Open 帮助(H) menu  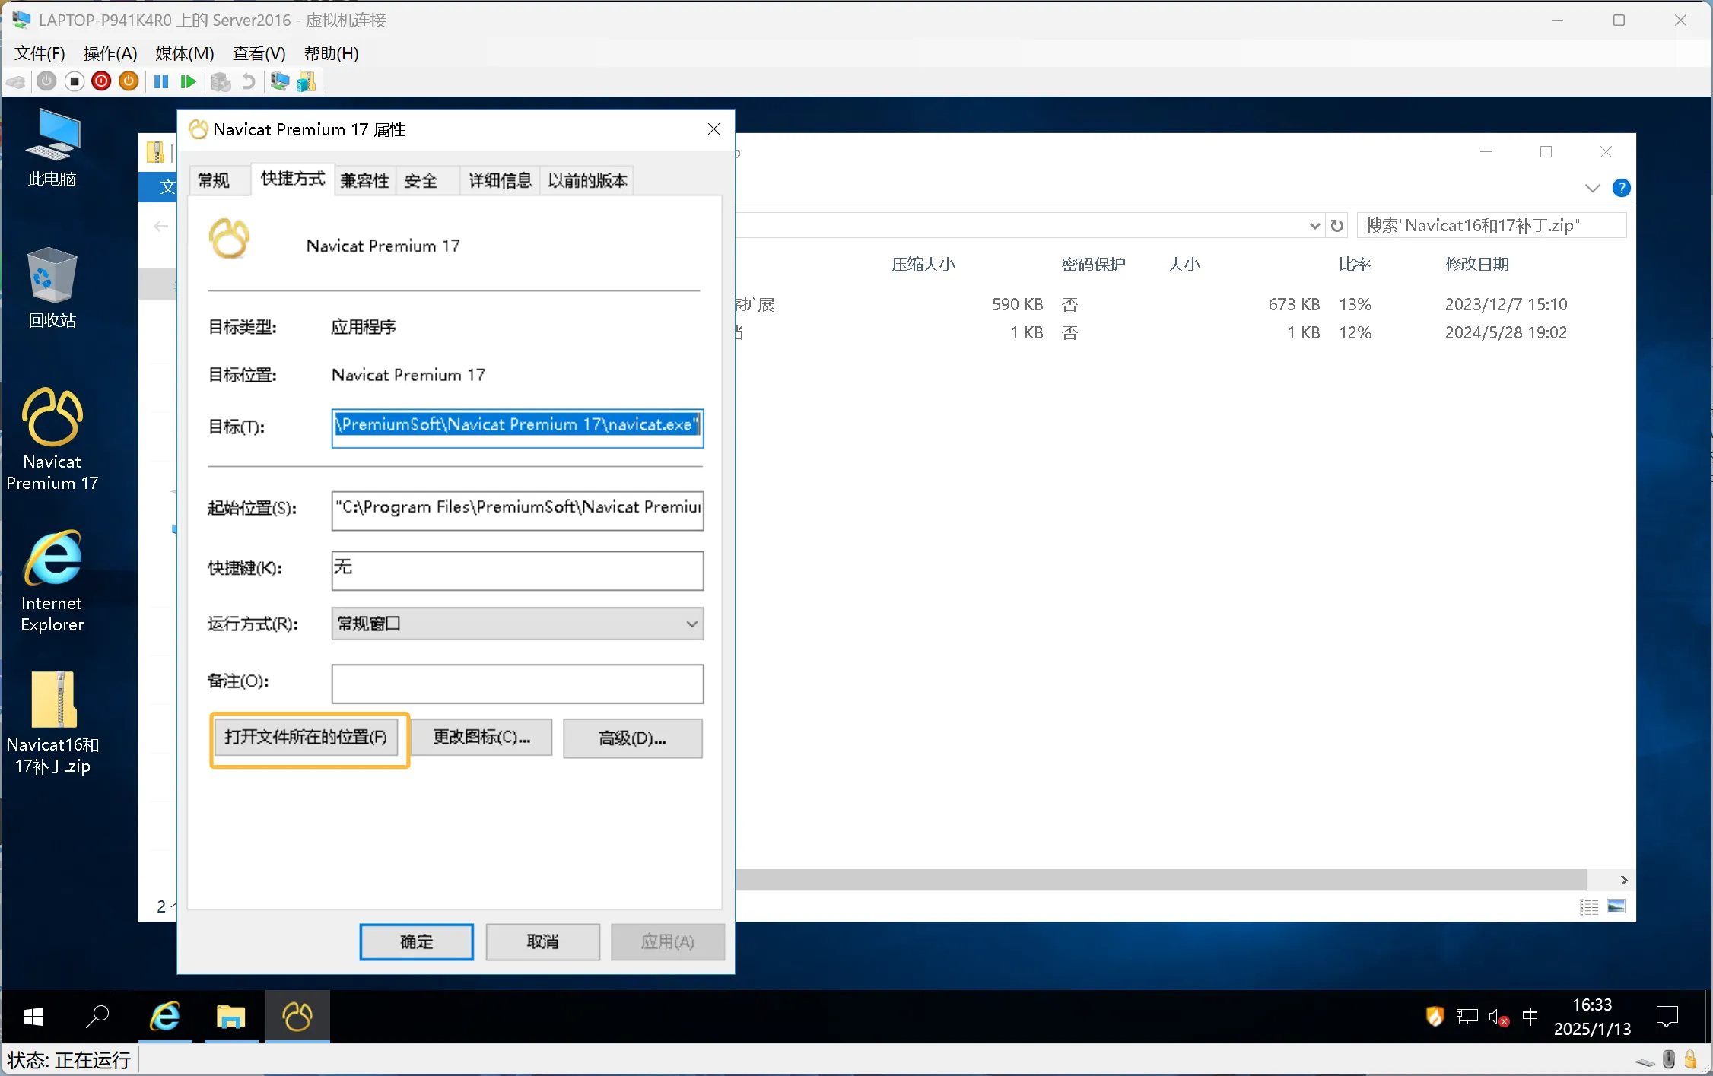click(x=332, y=53)
